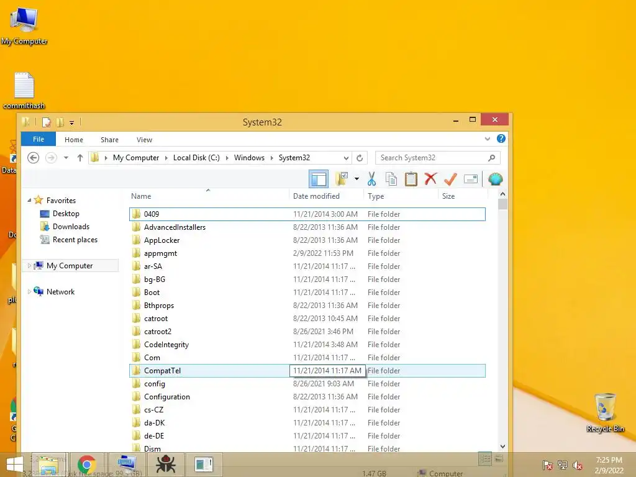636x477 pixels.
Task: Click the Paste clipboard icon
Action: pyautogui.click(x=411, y=179)
